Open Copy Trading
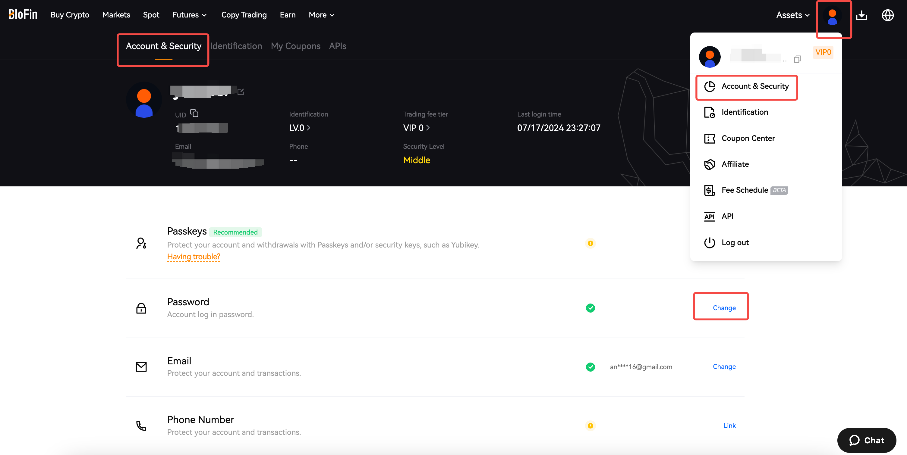Viewport: 907px width, 455px height. coord(244,15)
